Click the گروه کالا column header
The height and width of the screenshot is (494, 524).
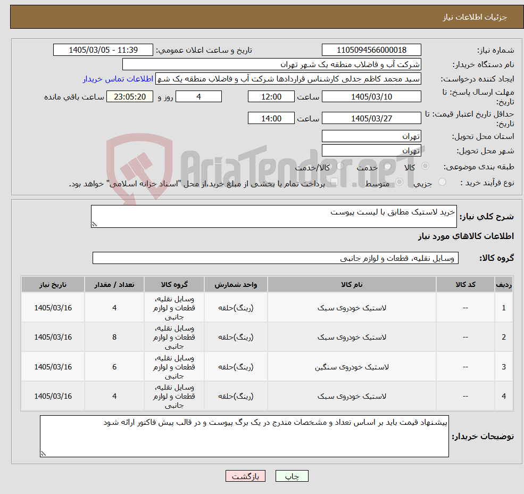174,284
